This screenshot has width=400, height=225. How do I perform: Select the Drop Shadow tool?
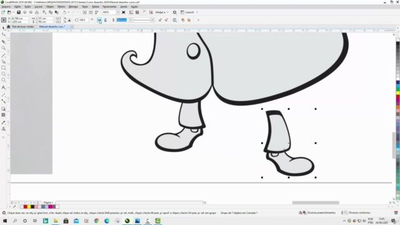[x=3, y=109]
